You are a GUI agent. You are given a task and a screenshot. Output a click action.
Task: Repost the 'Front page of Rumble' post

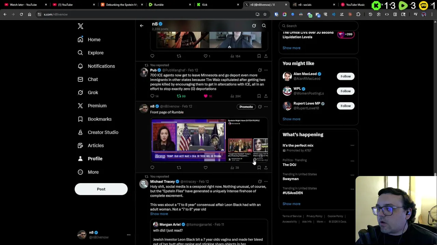click(x=179, y=167)
